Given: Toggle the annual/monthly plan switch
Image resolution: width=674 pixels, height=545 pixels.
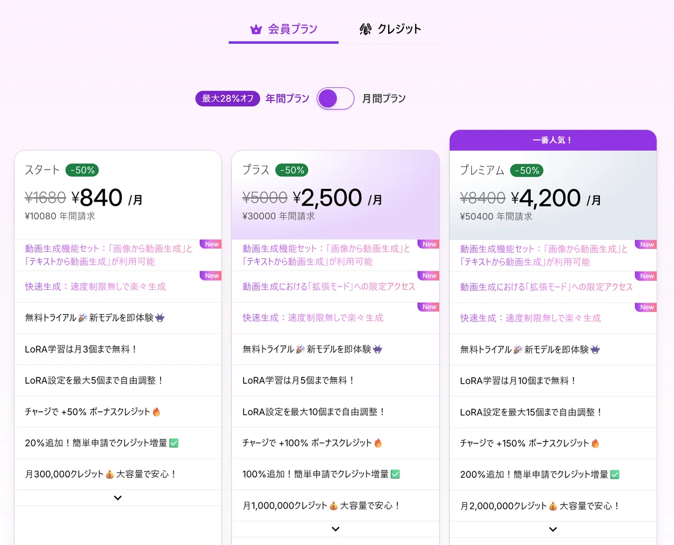Looking at the screenshot, I should click(x=336, y=98).
